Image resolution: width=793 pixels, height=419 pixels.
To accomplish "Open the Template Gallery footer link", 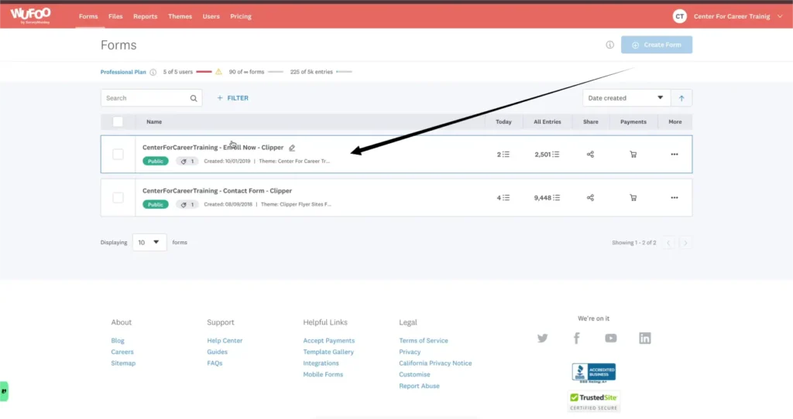I will [328, 352].
